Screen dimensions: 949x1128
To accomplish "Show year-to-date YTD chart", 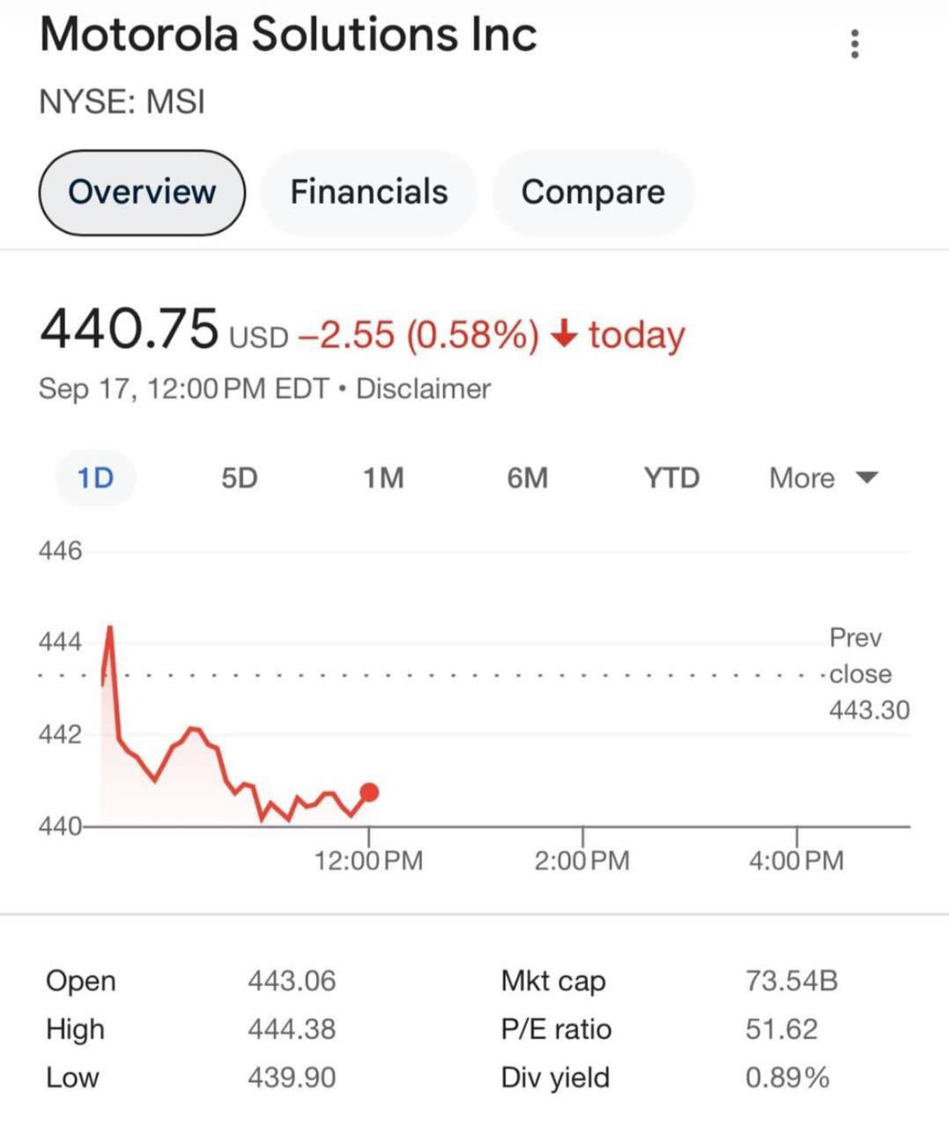I will coord(671,478).
